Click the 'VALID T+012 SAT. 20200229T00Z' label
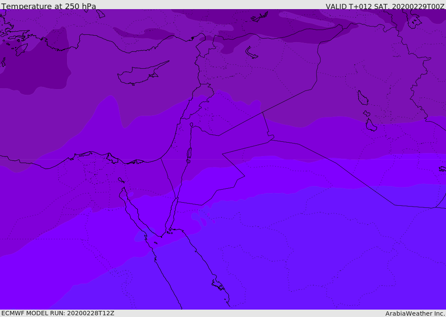This screenshot has width=446, height=317. [385, 7]
